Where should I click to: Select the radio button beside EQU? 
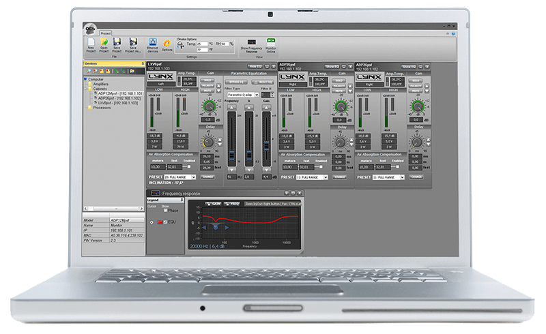click(152, 222)
